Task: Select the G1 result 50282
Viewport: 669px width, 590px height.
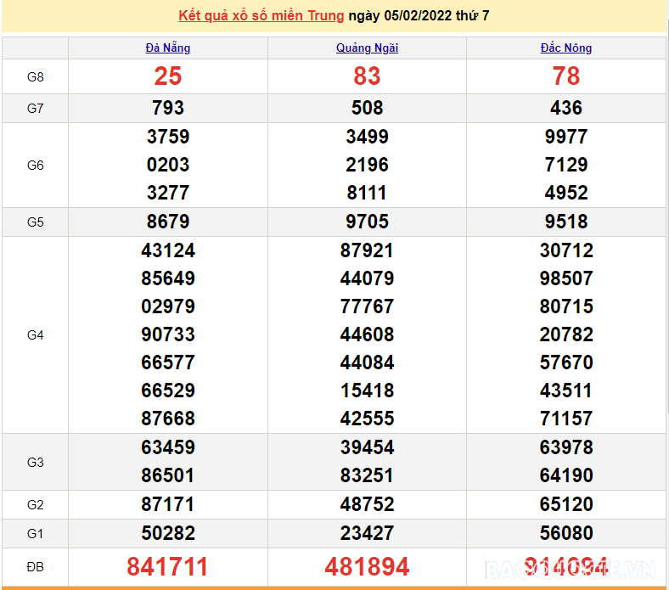Action: [x=168, y=533]
